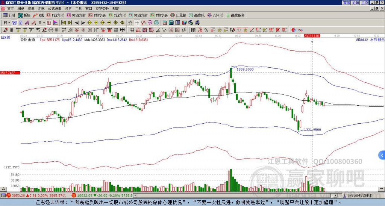Click the Tp=1585.1175 channel value
Viewport: 385px width, 206px height.
pyautogui.click(x=50, y=39)
